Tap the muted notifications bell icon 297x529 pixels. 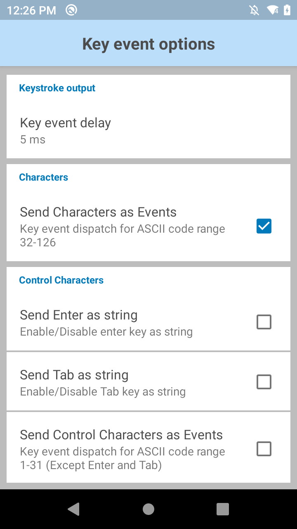(x=255, y=10)
